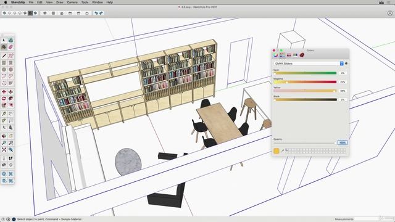This screenshot has width=395, height=222.
Task: Pick the Rotate tool
Action: click(x=4, y=99)
